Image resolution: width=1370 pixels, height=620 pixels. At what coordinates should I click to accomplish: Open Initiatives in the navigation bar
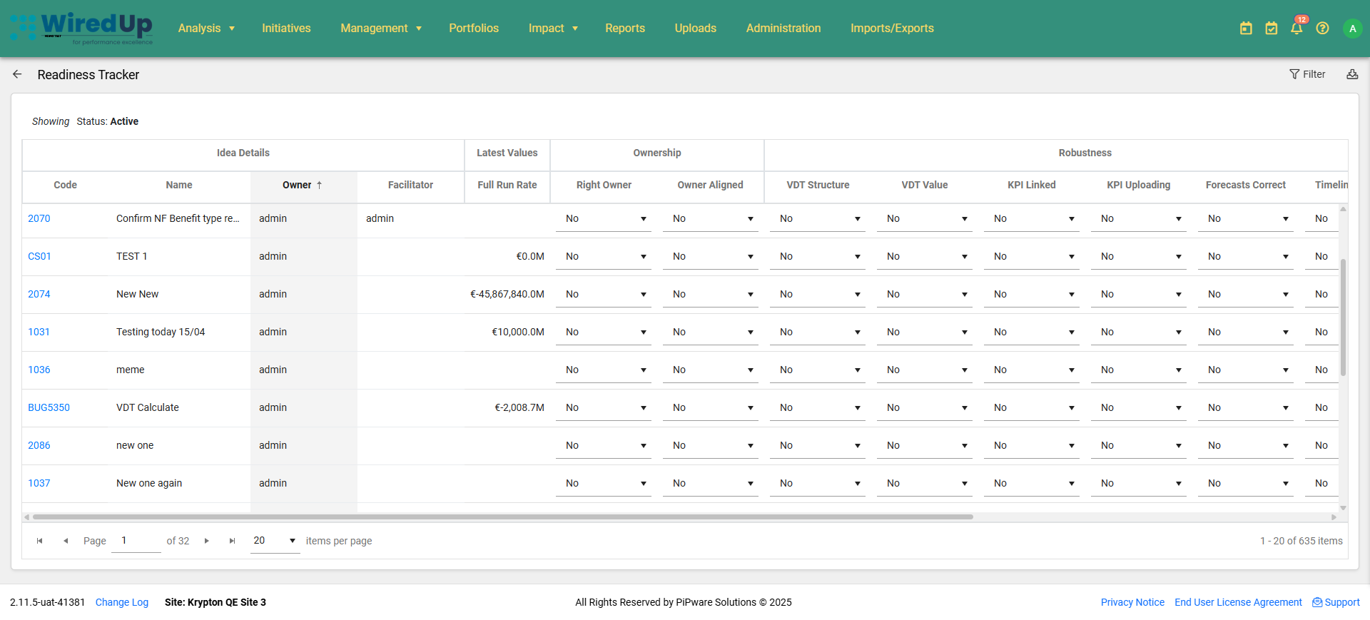coord(286,29)
